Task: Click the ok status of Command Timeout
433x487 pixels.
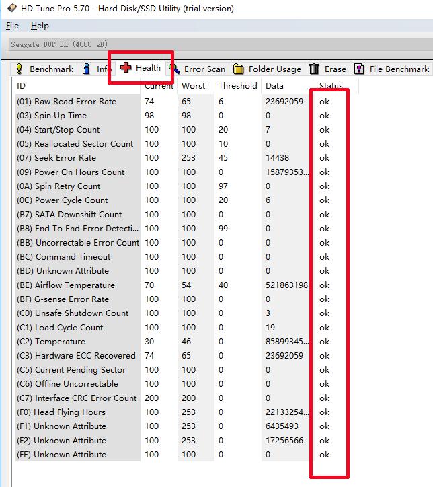Action: [325, 257]
